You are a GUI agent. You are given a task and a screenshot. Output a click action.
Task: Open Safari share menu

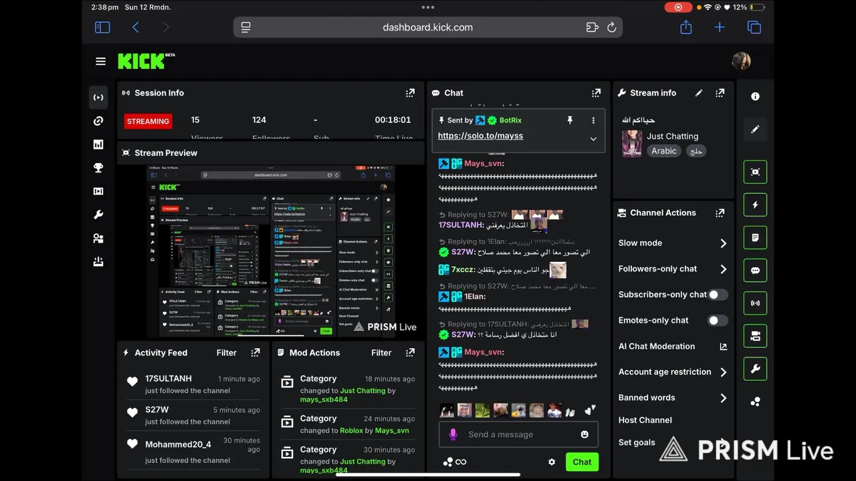click(685, 27)
